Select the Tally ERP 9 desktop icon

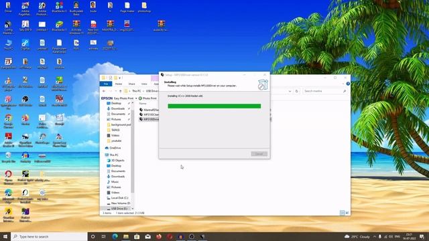[25, 26]
